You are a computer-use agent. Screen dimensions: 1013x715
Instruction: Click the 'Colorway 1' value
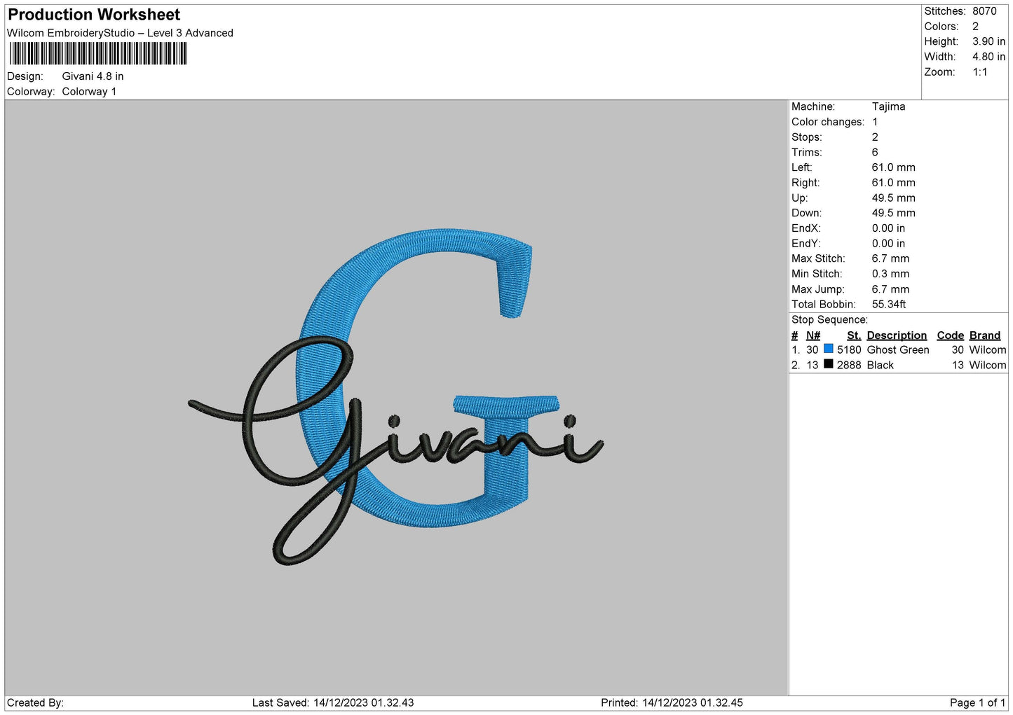tap(89, 92)
